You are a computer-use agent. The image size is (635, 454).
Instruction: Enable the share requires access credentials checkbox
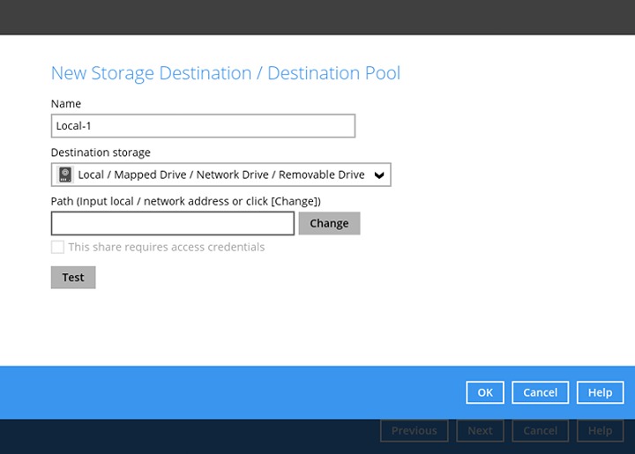57,247
